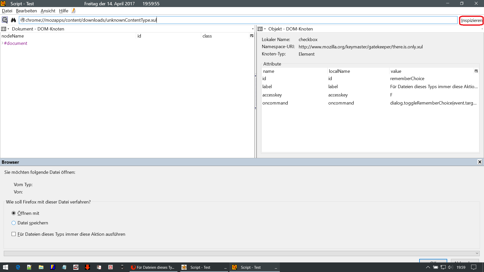Viewport: 484px width, 272px height.
Task: Click the binoculars search icon
Action: [13, 20]
